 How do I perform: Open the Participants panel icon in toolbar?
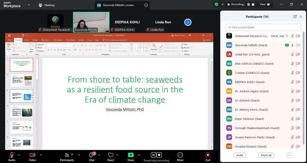[x=67, y=155]
